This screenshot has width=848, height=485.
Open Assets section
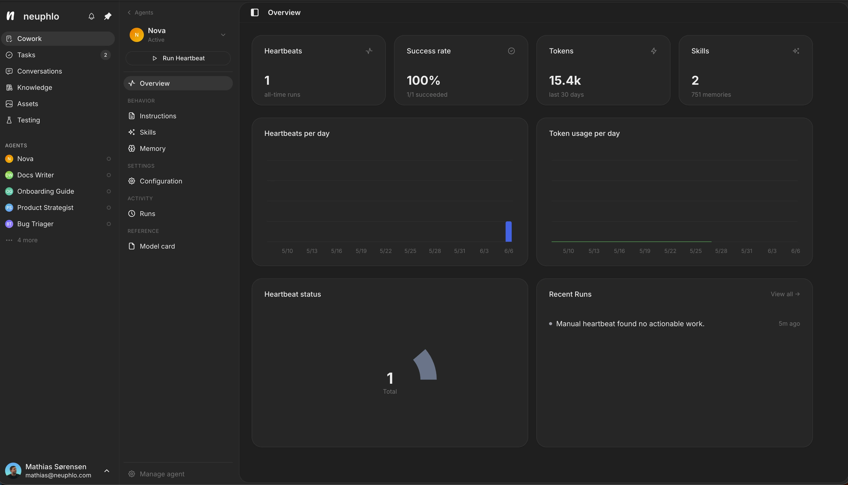click(x=58, y=104)
